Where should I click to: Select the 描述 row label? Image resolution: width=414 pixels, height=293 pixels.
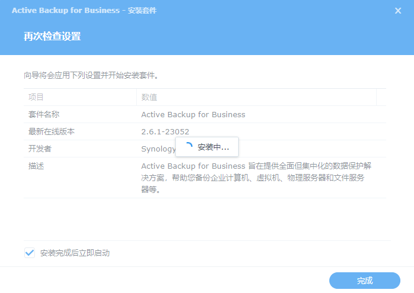tap(36, 166)
